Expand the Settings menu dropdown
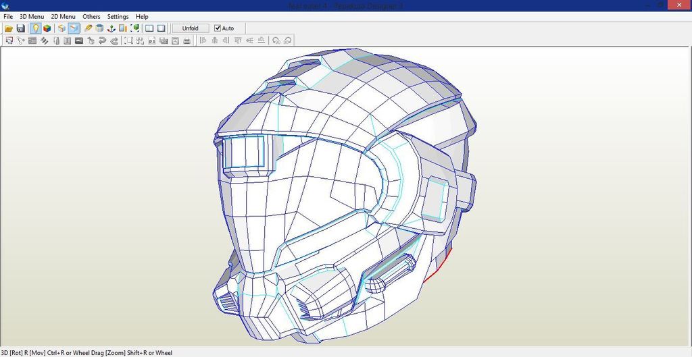692x357 pixels. click(118, 16)
